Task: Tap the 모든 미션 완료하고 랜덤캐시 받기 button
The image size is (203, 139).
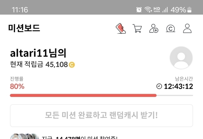Action: point(101,116)
